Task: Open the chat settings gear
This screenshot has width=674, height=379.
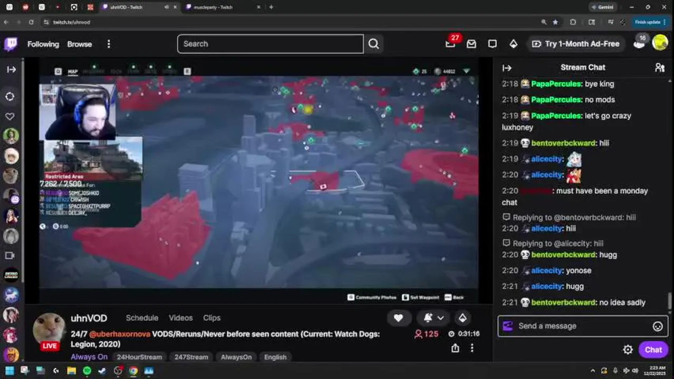Action: click(628, 350)
